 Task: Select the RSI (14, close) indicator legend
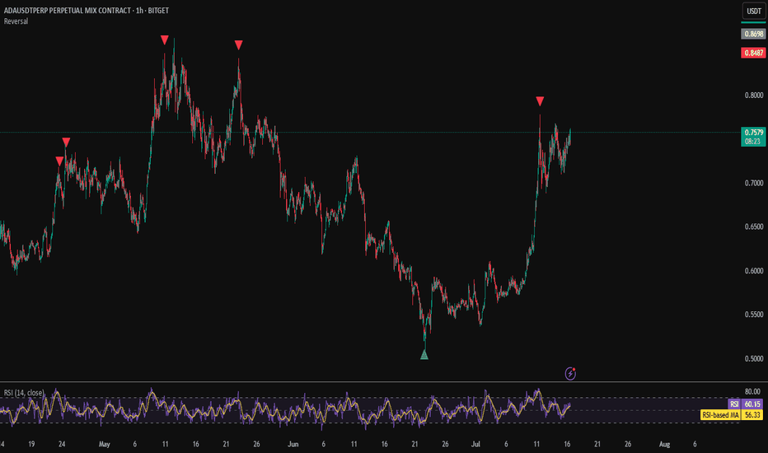(x=24, y=393)
